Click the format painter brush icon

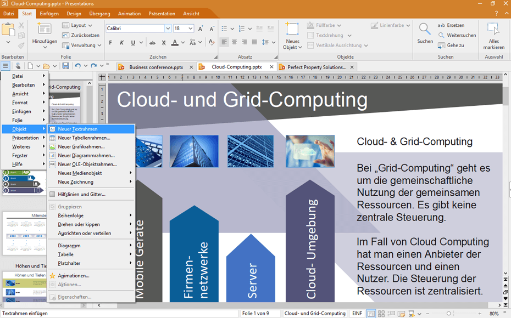point(21,45)
